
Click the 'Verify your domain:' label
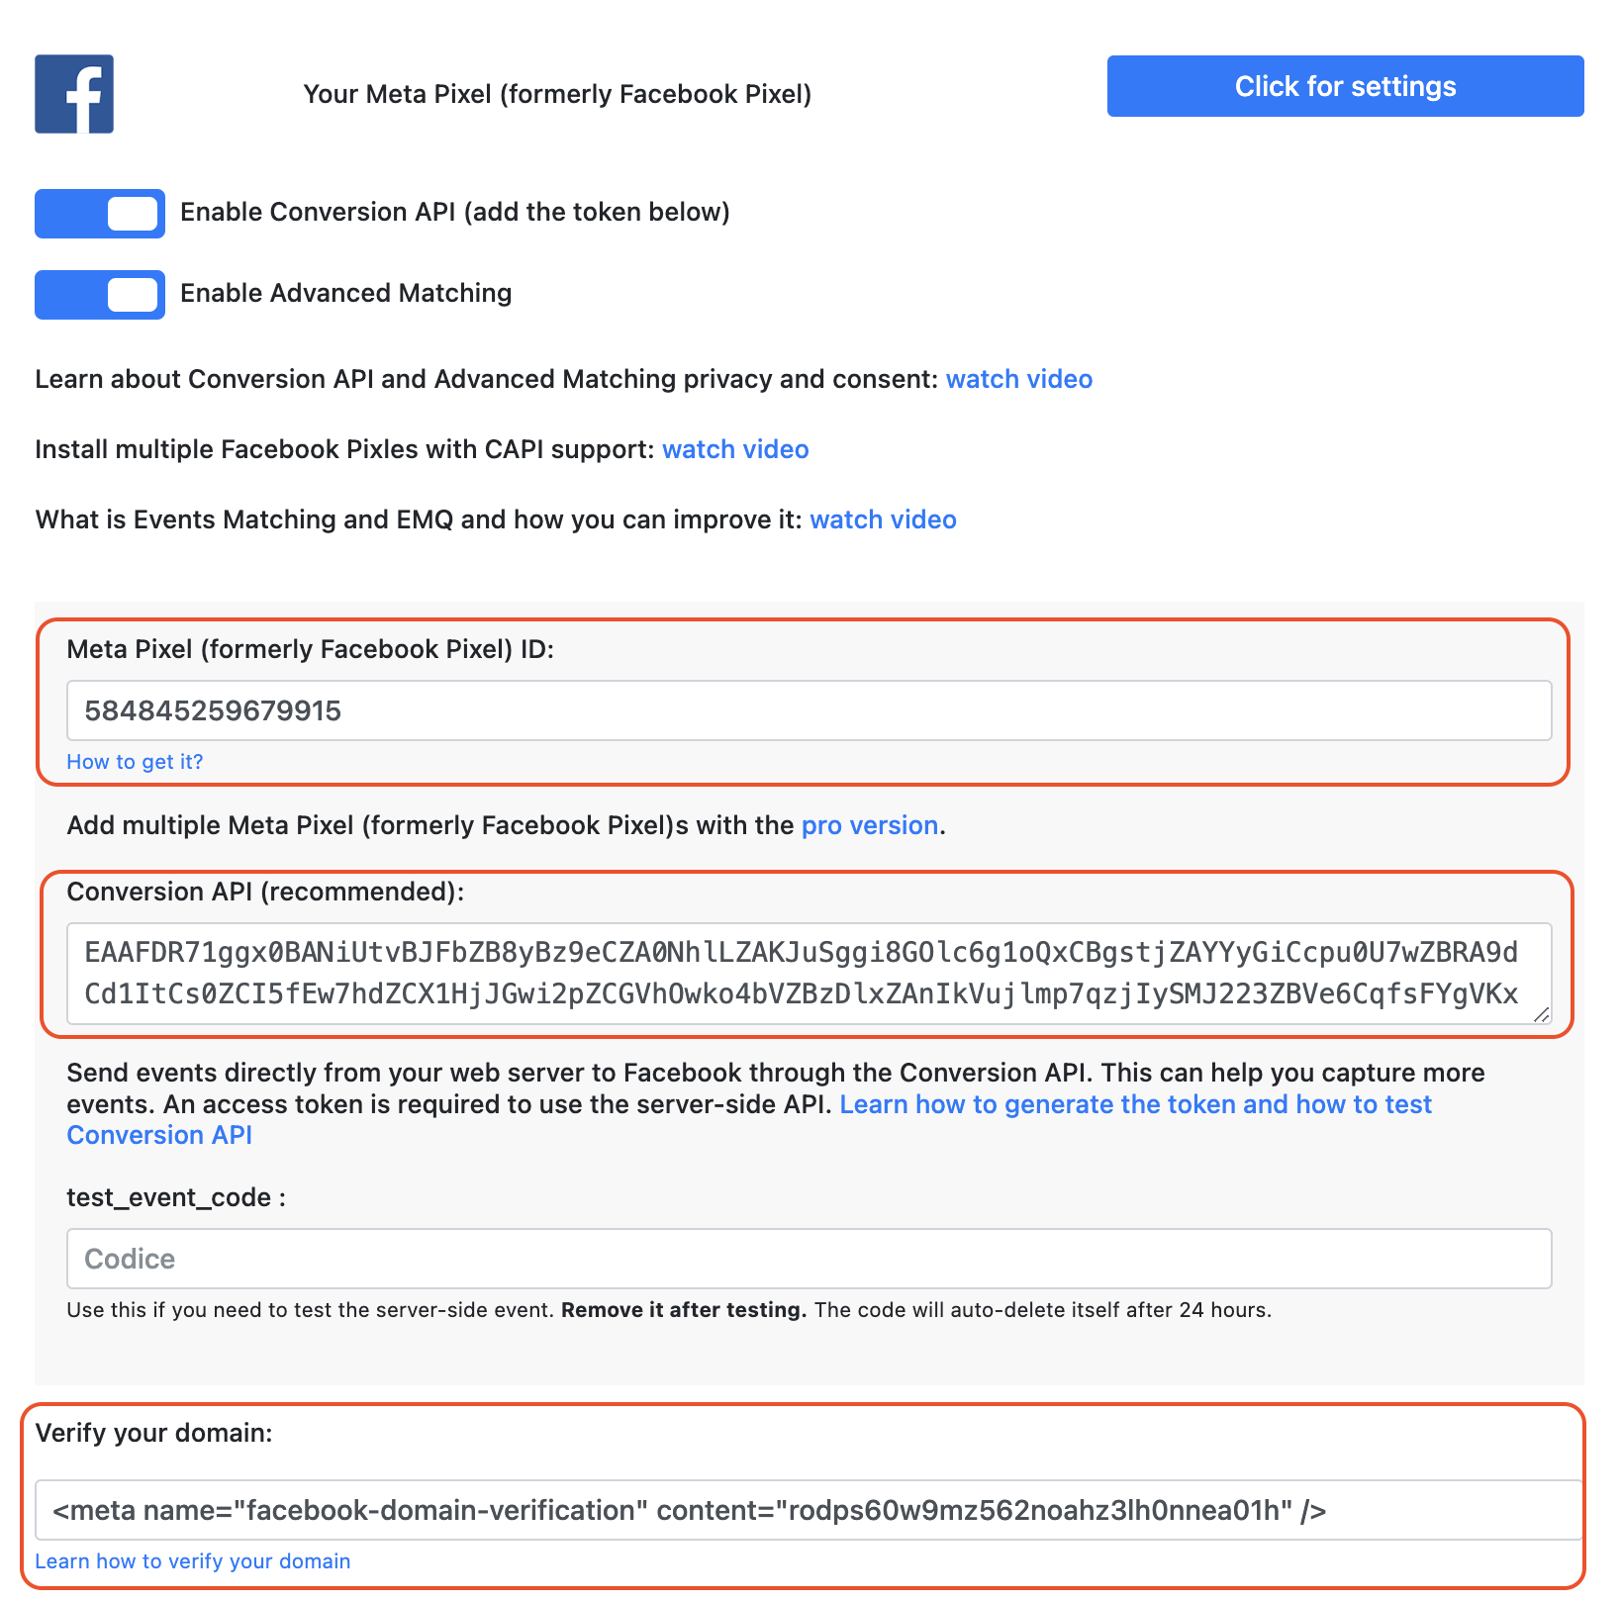[x=153, y=1433]
